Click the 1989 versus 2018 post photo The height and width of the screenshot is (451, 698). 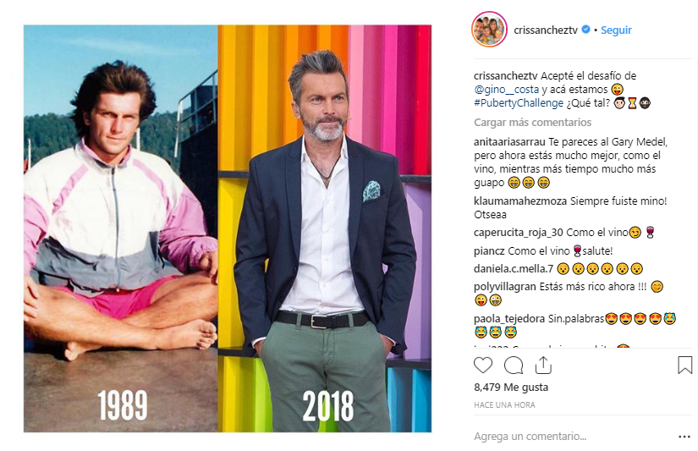pos(228,228)
